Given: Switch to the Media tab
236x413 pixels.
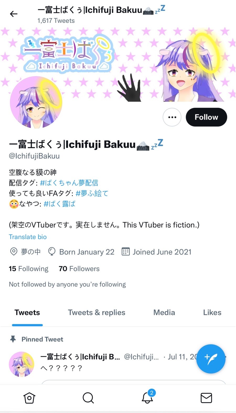Looking at the screenshot, I should click(x=164, y=313).
